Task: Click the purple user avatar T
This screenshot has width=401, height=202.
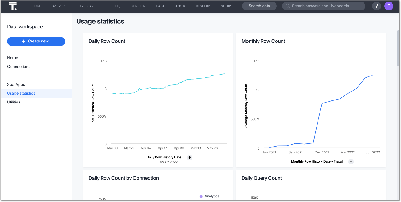Action: [389, 6]
